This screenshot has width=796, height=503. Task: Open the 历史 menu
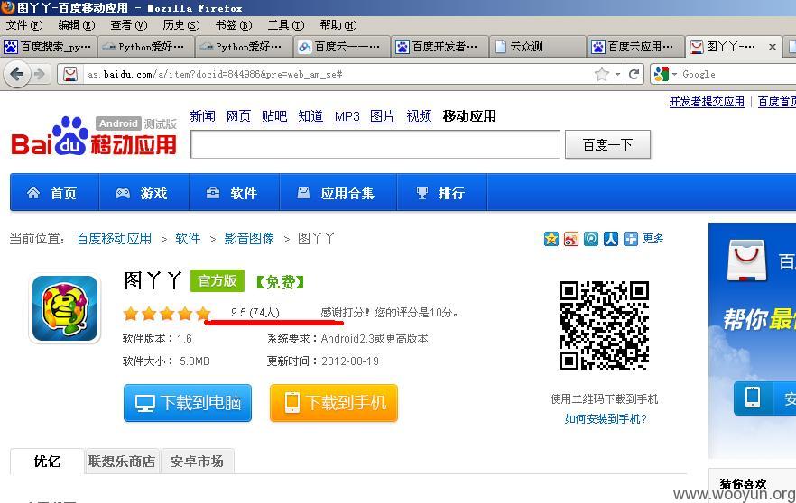(181, 25)
